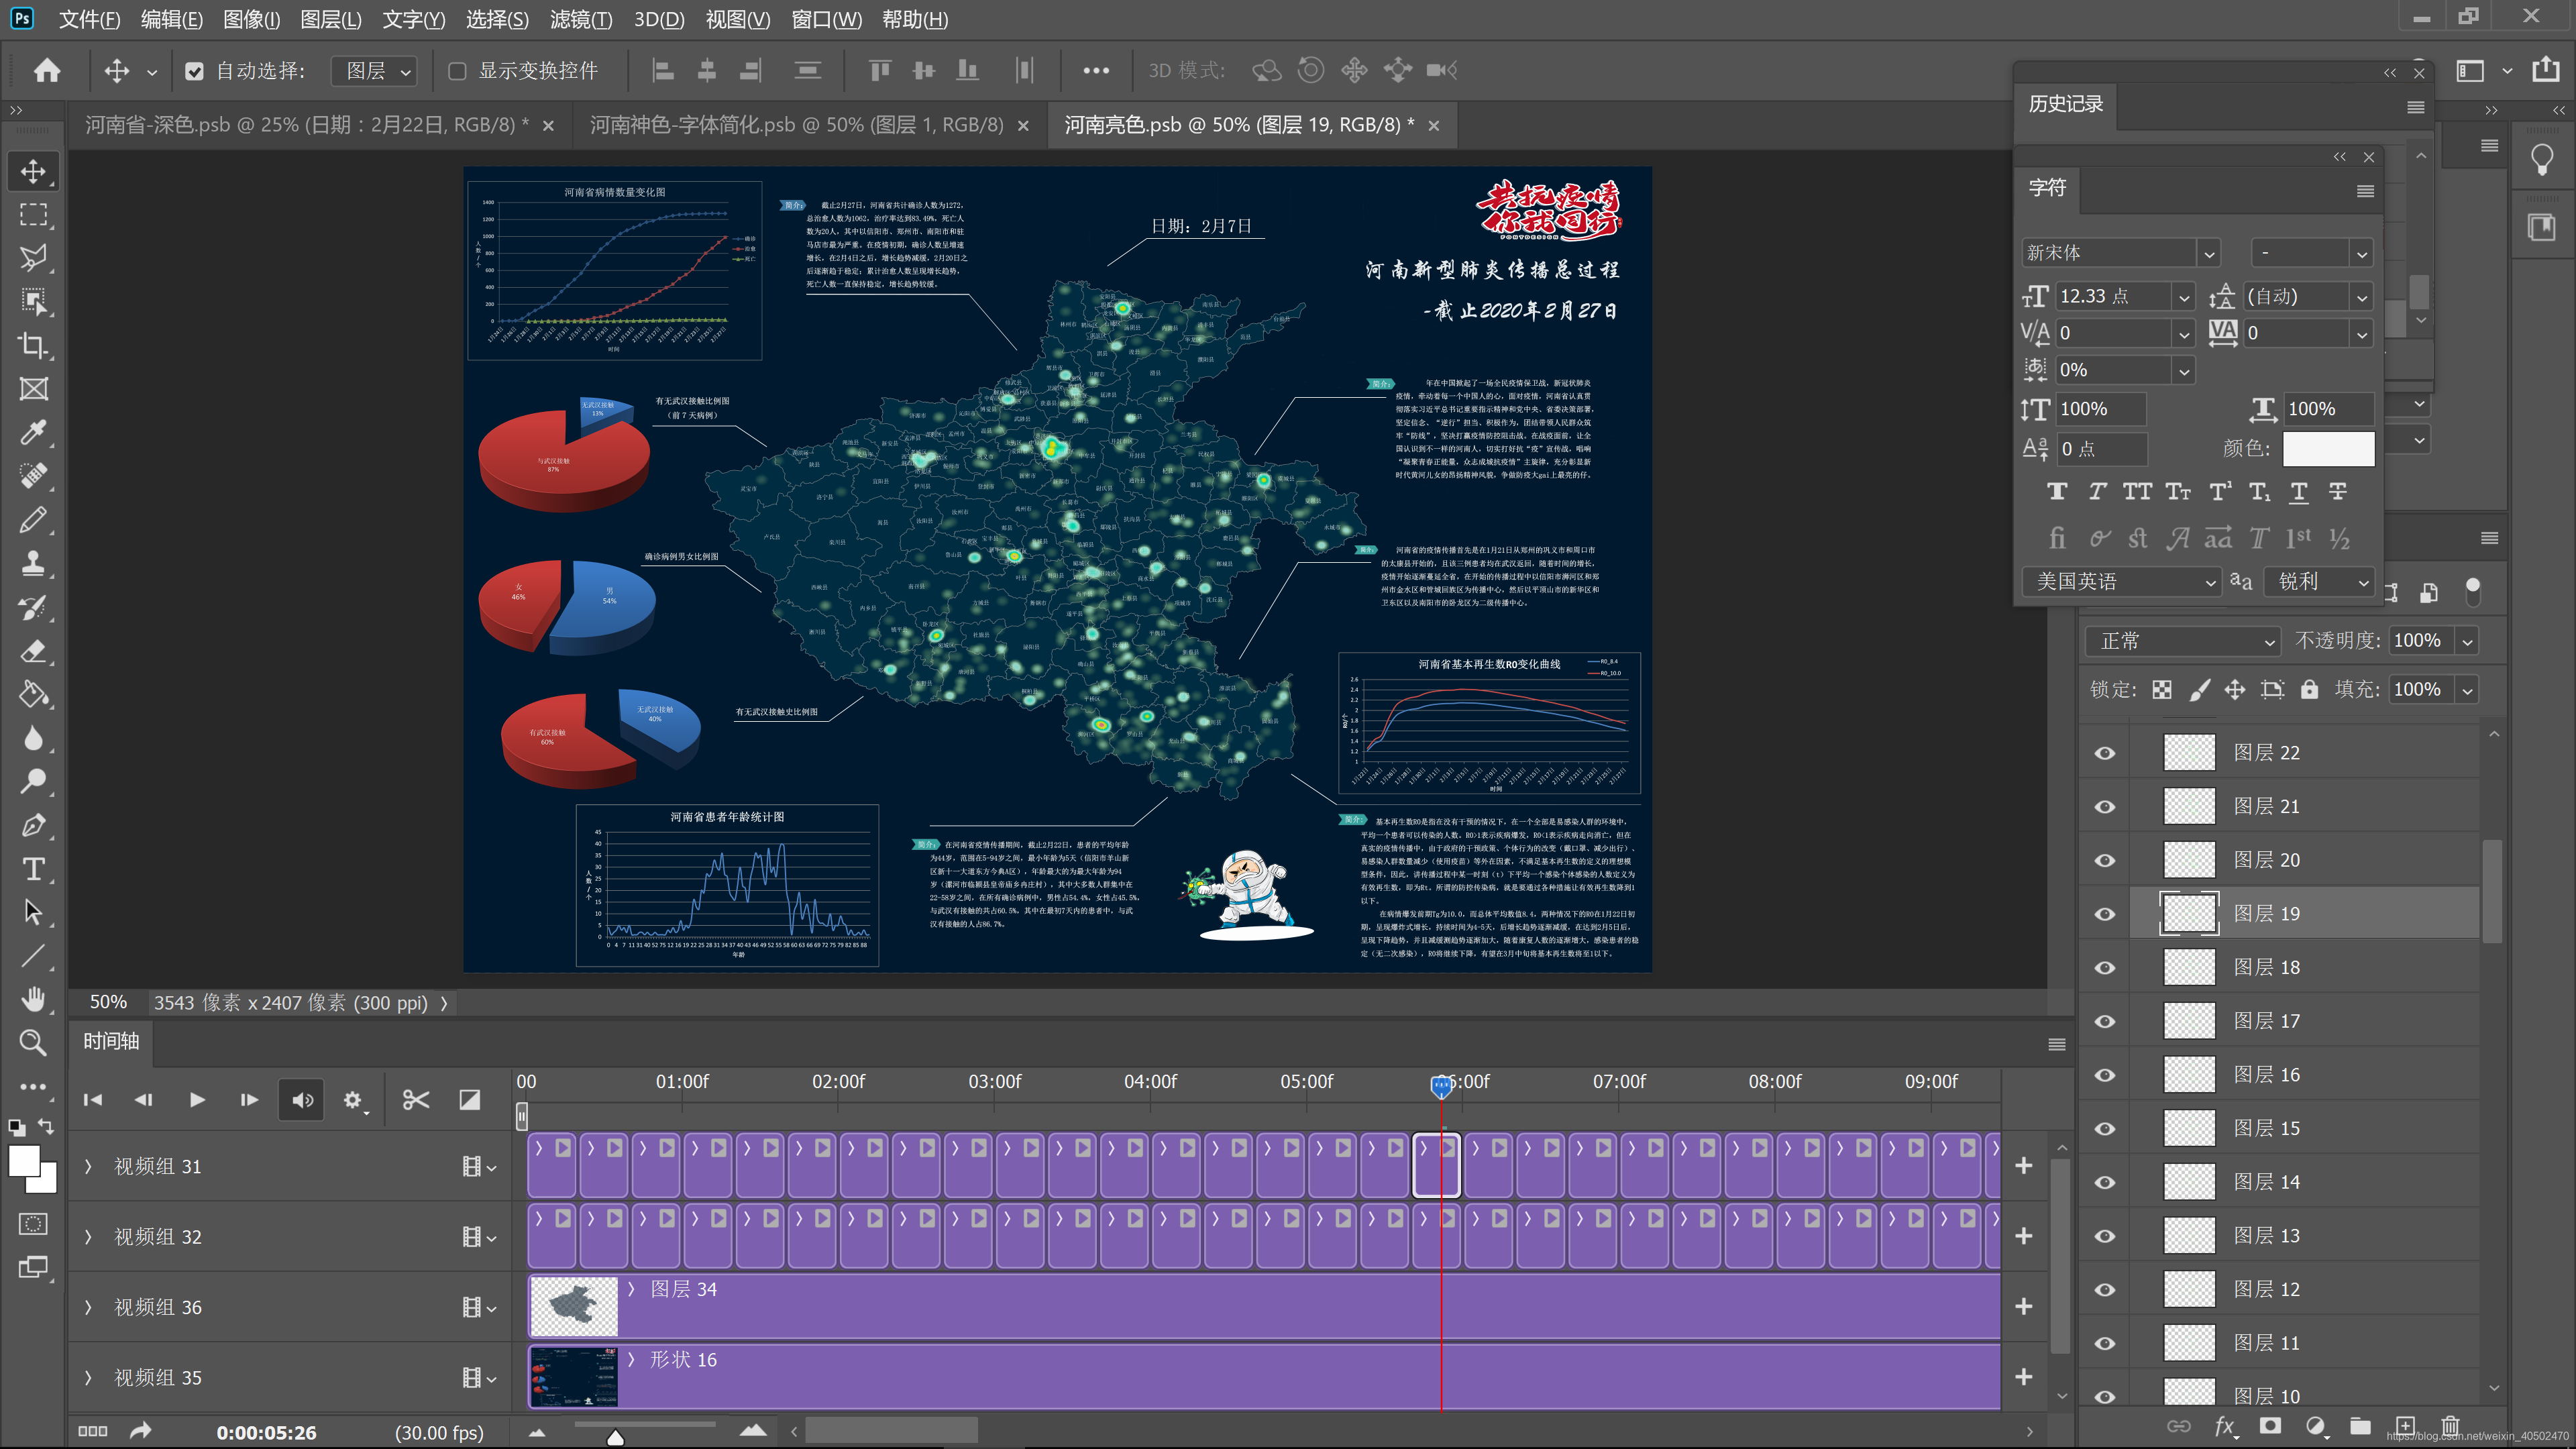Open the 新宋体 font family dropdown
This screenshot has width=2576, height=1449.
2209,254
